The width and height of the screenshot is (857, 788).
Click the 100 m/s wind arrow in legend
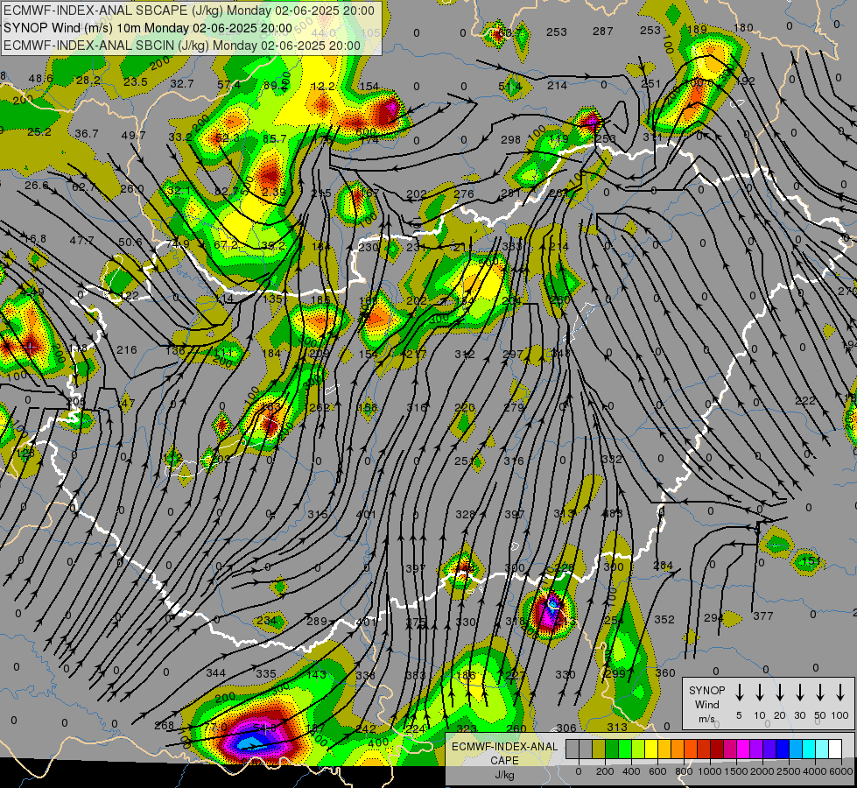(840, 692)
